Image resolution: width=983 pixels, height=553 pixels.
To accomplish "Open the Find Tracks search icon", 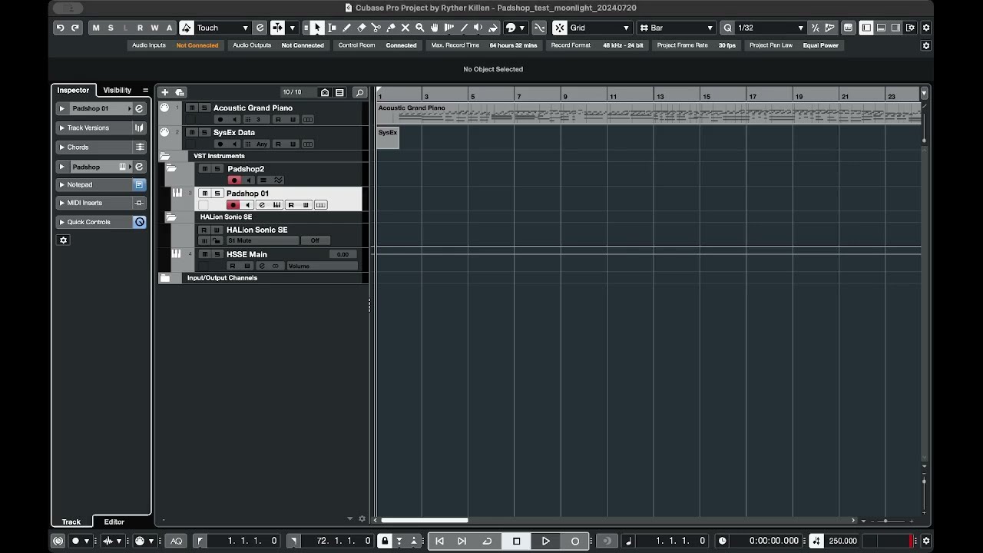I will [x=359, y=92].
